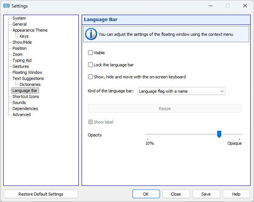Open the General settings page
The image size is (254, 202).
pyautogui.click(x=20, y=24)
